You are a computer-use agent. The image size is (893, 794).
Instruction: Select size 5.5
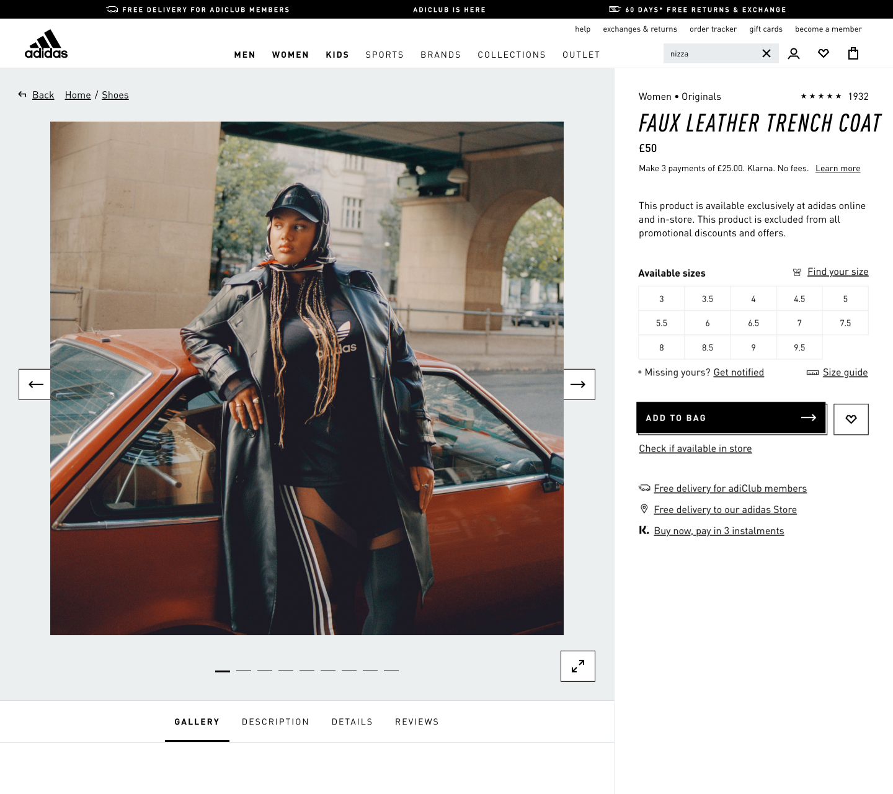[662, 323]
